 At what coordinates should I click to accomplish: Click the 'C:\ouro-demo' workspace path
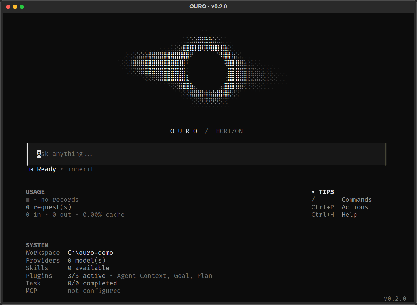[91, 253]
